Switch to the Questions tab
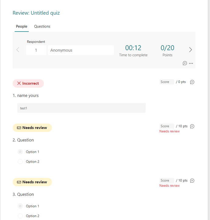This screenshot has height=220, width=210. point(42,26)
